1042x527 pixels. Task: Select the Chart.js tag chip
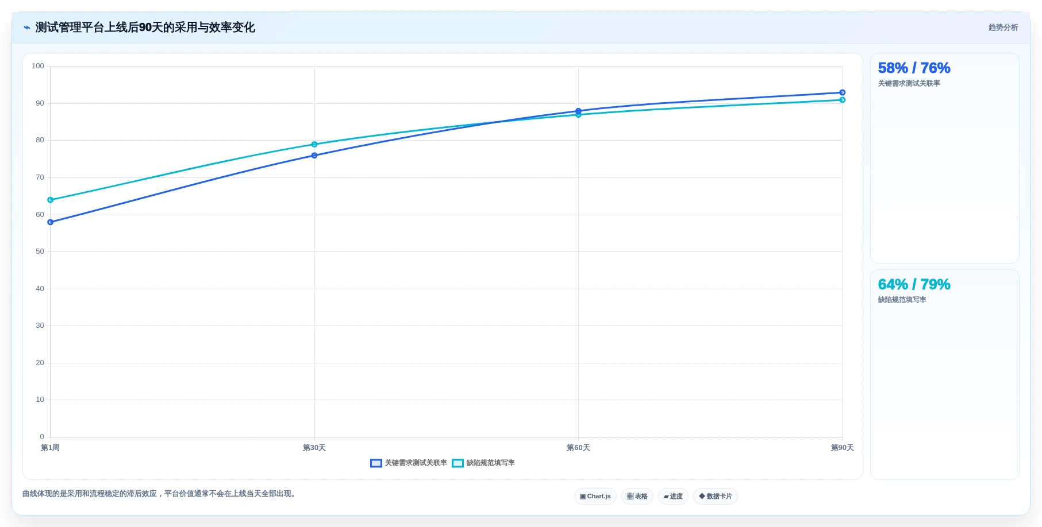pos(595,497)
